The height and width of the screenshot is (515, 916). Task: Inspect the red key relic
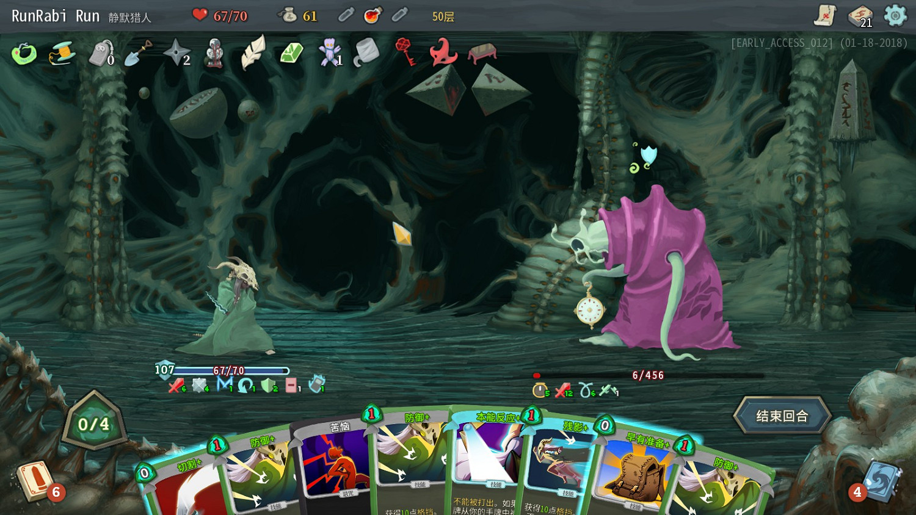[x=405, y=52]
